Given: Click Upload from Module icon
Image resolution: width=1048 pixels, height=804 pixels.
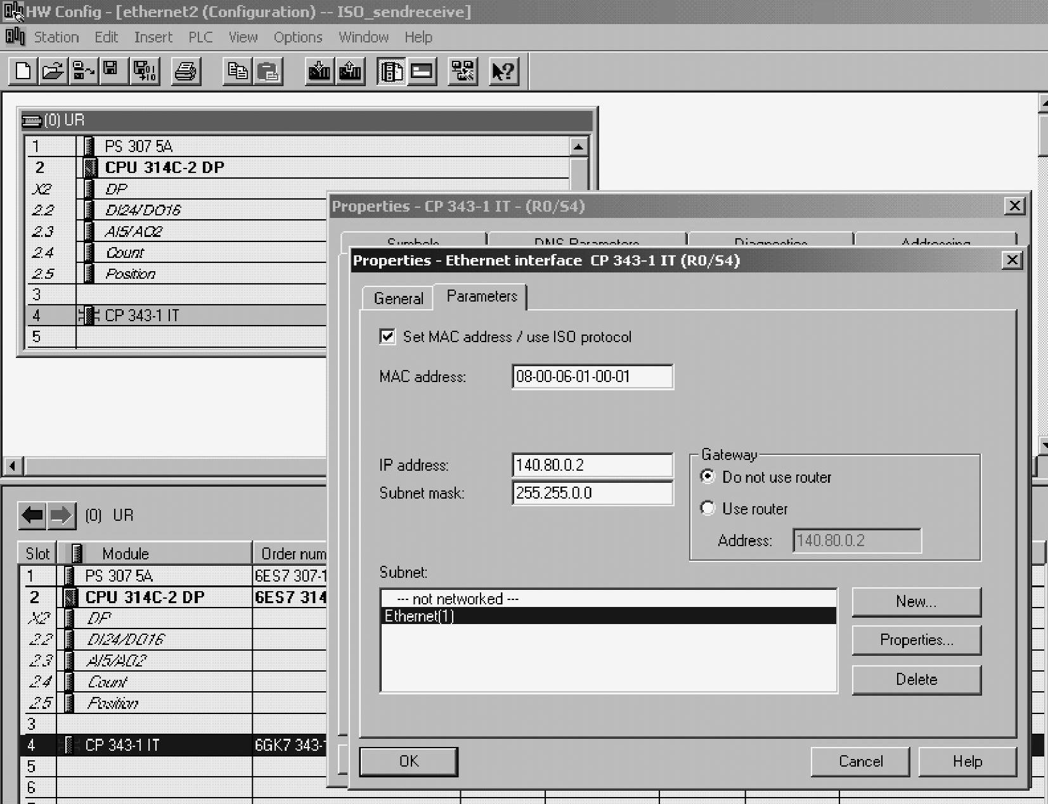Looking at the screenshot, I should click(x=350, y=70).
